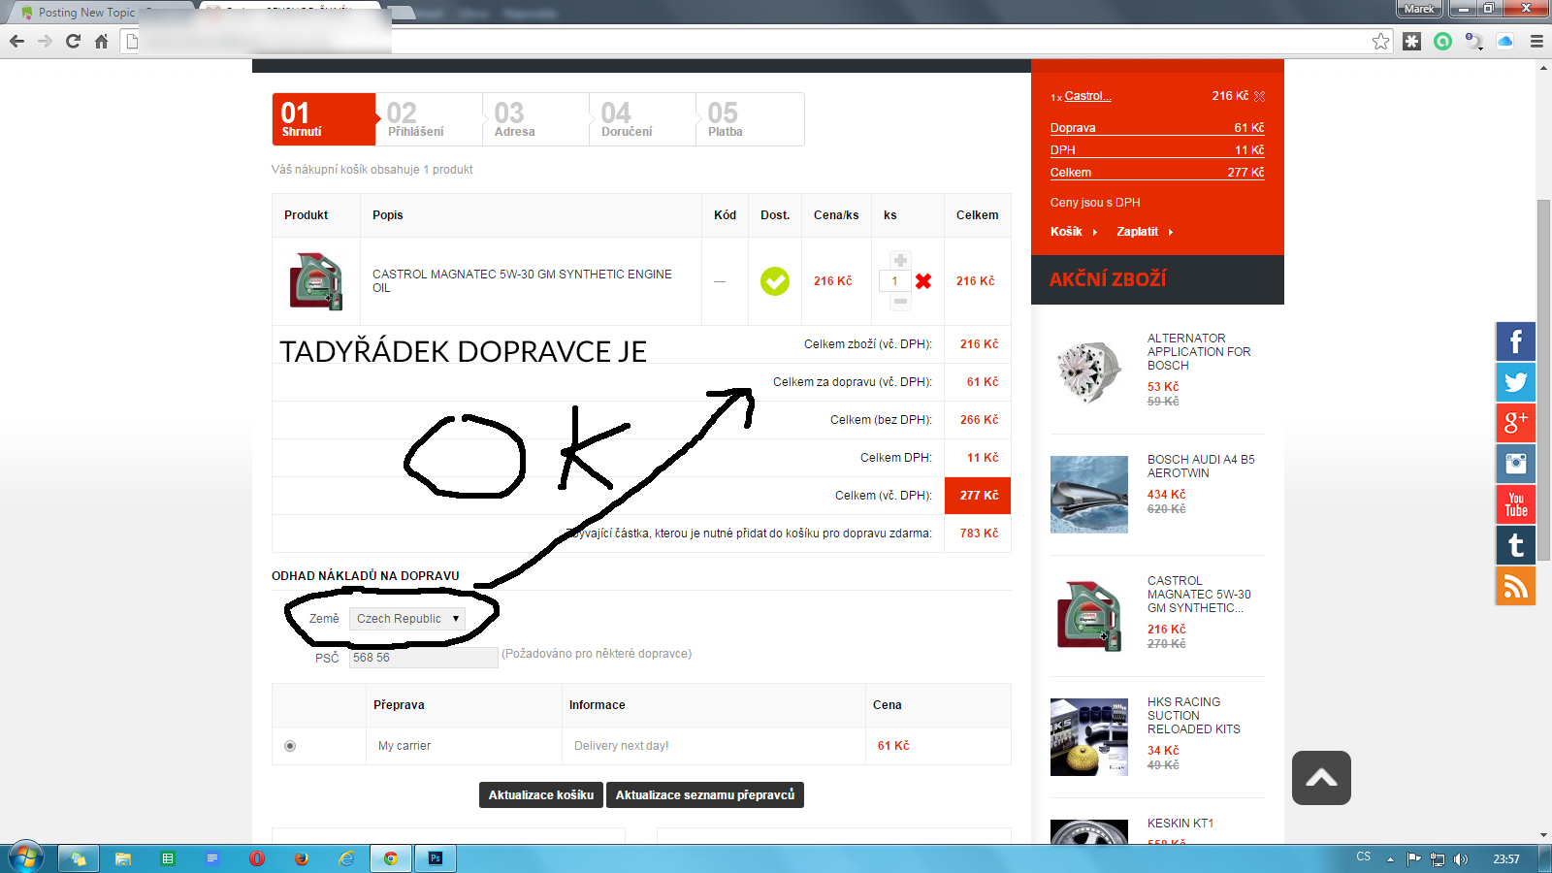Open the Google Plus social icon
The width and height of the screenshot is (1552, 873).
[1515, 423]
